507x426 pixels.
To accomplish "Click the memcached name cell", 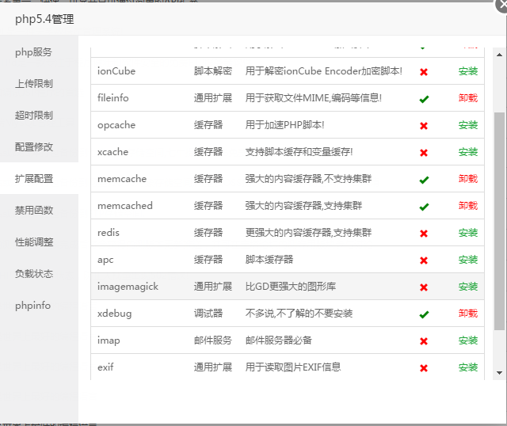I will 125,206.
